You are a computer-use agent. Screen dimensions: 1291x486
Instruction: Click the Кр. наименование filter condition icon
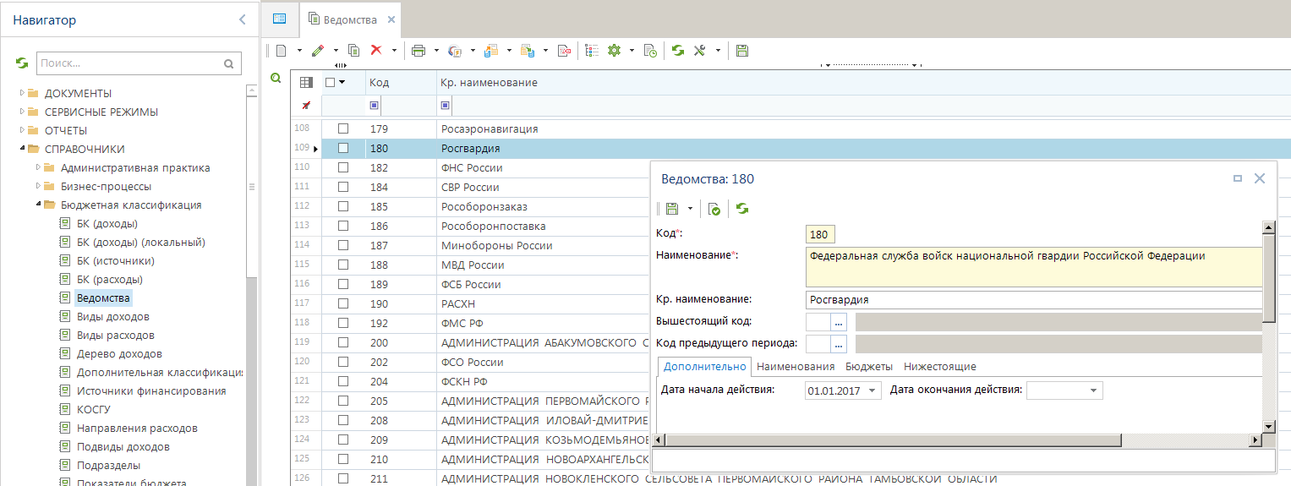click(446, 106)
